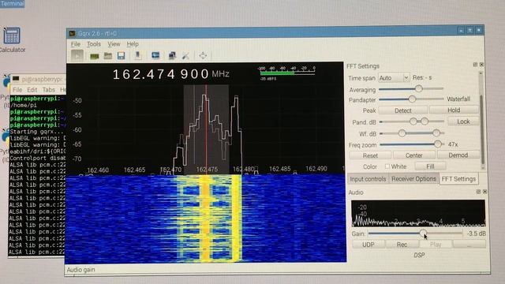The image size is (505, 284).
Task: Click the Rec audio record button
Action: pyautogui.click(x=402, y=245)
